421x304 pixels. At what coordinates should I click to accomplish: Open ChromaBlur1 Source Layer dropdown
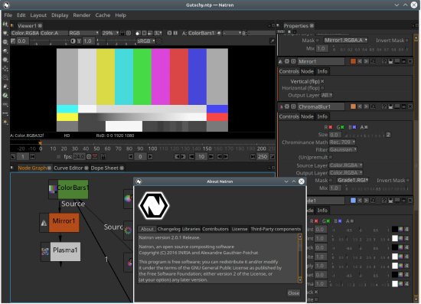[346, 165]
